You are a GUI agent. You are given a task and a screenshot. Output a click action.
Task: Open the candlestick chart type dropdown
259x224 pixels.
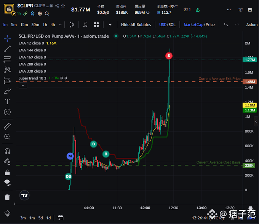click(x=71, y=25)
